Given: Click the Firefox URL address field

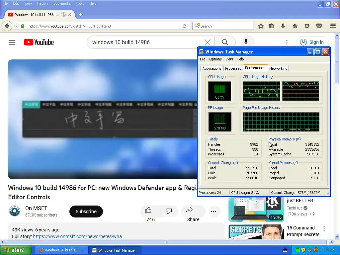Looking at the screenshot, I should click(x=103, y=26).
